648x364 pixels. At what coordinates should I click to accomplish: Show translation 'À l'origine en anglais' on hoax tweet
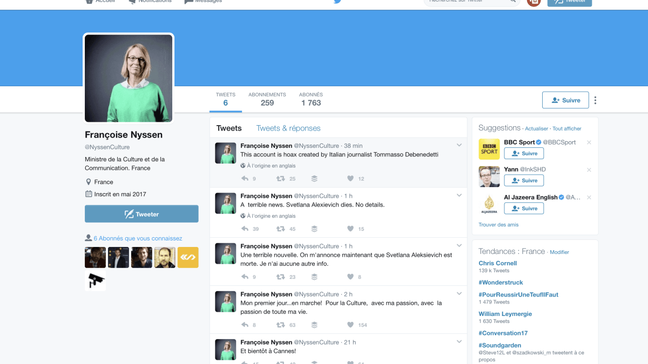[271, 166]
